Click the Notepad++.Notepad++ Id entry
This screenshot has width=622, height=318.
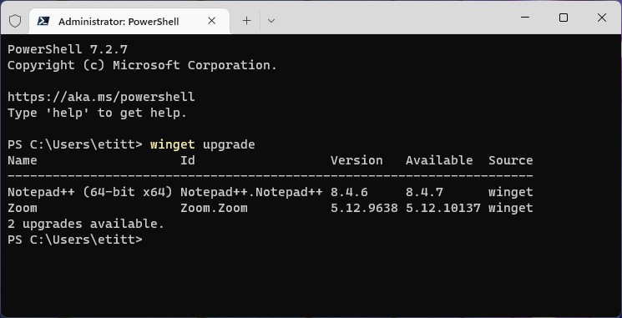tap(251, 192)
